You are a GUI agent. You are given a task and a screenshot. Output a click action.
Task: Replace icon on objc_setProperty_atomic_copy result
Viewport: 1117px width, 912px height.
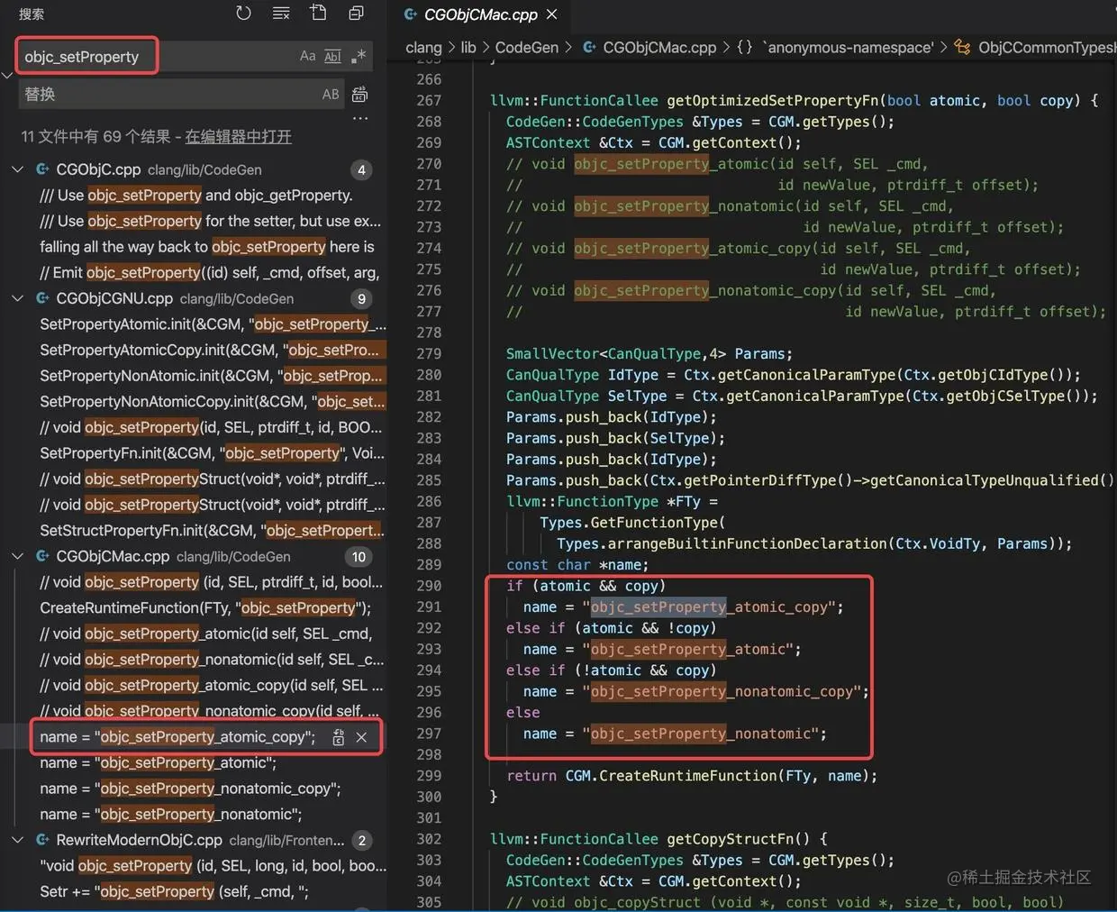click(338, 737)
